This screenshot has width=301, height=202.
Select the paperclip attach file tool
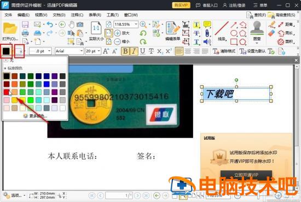pyautogui.click(x=207, y=33)
